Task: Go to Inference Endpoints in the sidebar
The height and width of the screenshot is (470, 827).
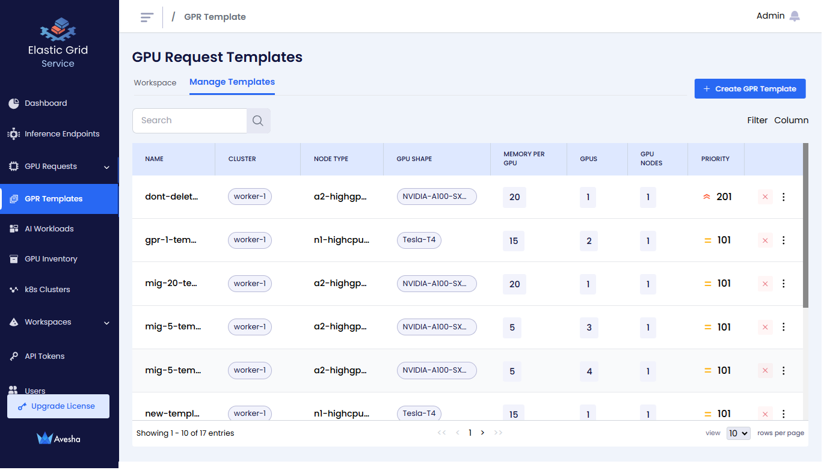Action: point(61,134)
